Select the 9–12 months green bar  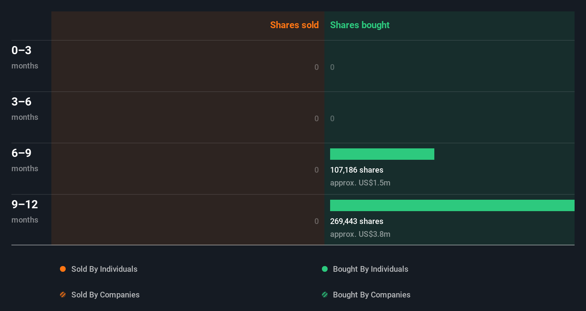click(x=452, y=205)
